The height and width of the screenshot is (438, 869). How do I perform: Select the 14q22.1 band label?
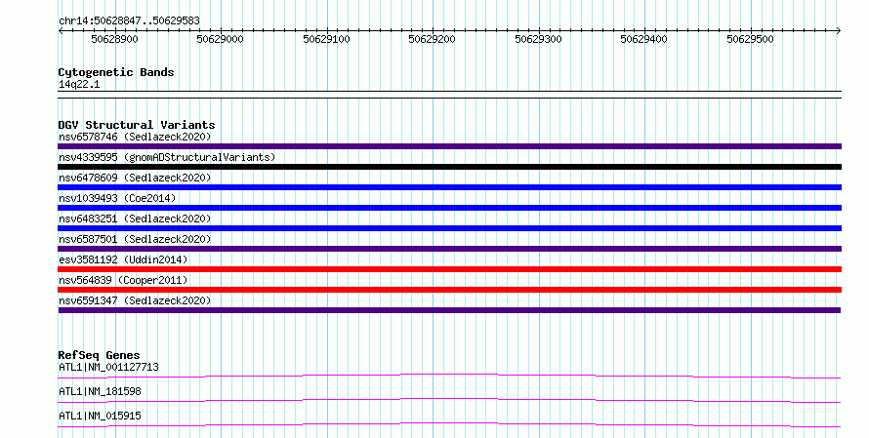point(79,85)
